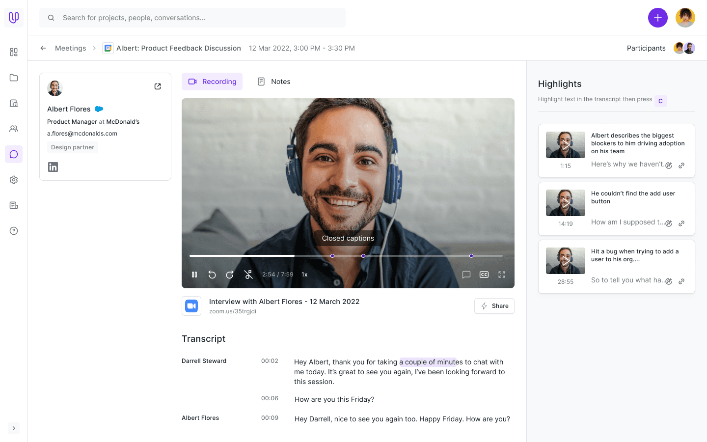Open Albert's contact card in a new window
This screenshot has width=707, height=442.
point(158,86)
